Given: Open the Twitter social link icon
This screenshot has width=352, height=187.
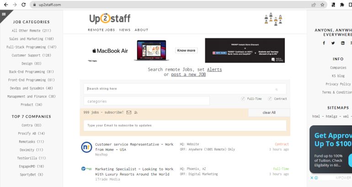Looking at the screenshot, I should tap(333, 43).
